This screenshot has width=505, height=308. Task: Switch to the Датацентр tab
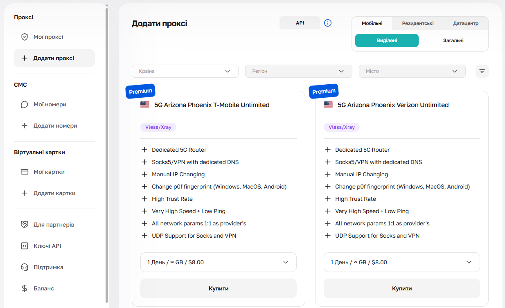pos(465,23)
